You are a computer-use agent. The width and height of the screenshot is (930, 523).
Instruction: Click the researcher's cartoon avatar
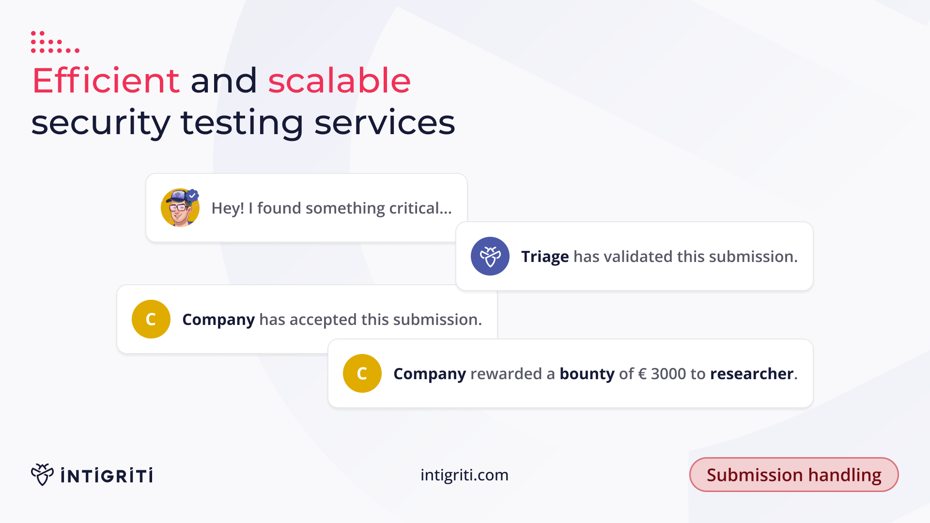(x=180, y=208)
